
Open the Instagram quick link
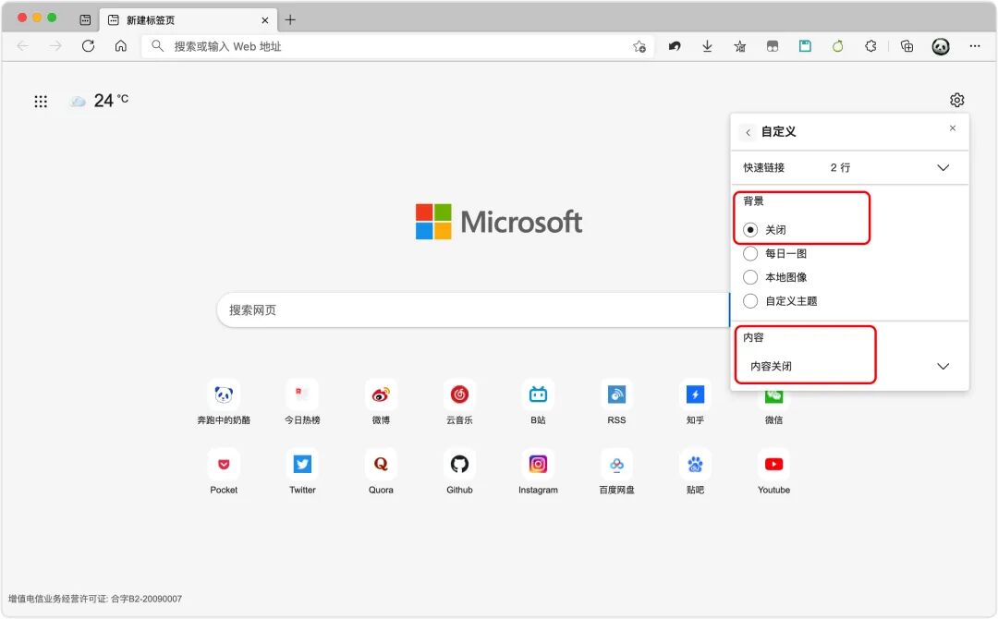[x=538, y=472]
